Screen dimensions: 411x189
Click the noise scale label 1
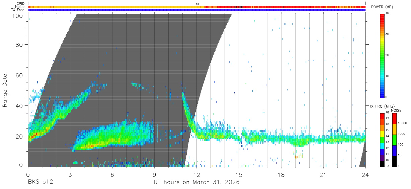point(399,166)
